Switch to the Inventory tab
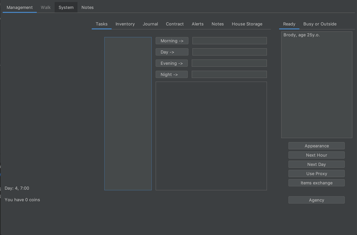 click(125, 24)
